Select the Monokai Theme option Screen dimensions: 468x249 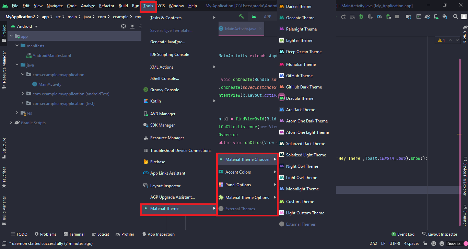click(306, 64)
